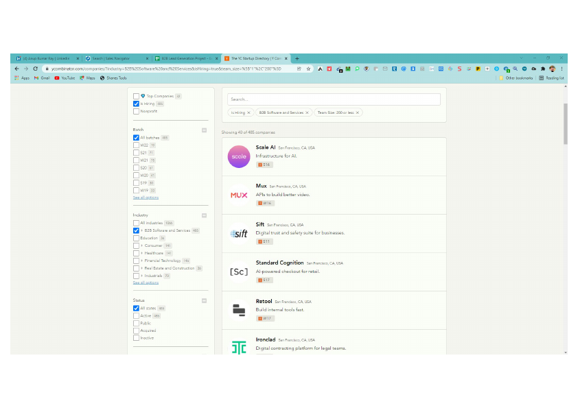Switch to the Sales Navigator tab
The height and width of the screenshot is (408, 578).
[117, 58]
